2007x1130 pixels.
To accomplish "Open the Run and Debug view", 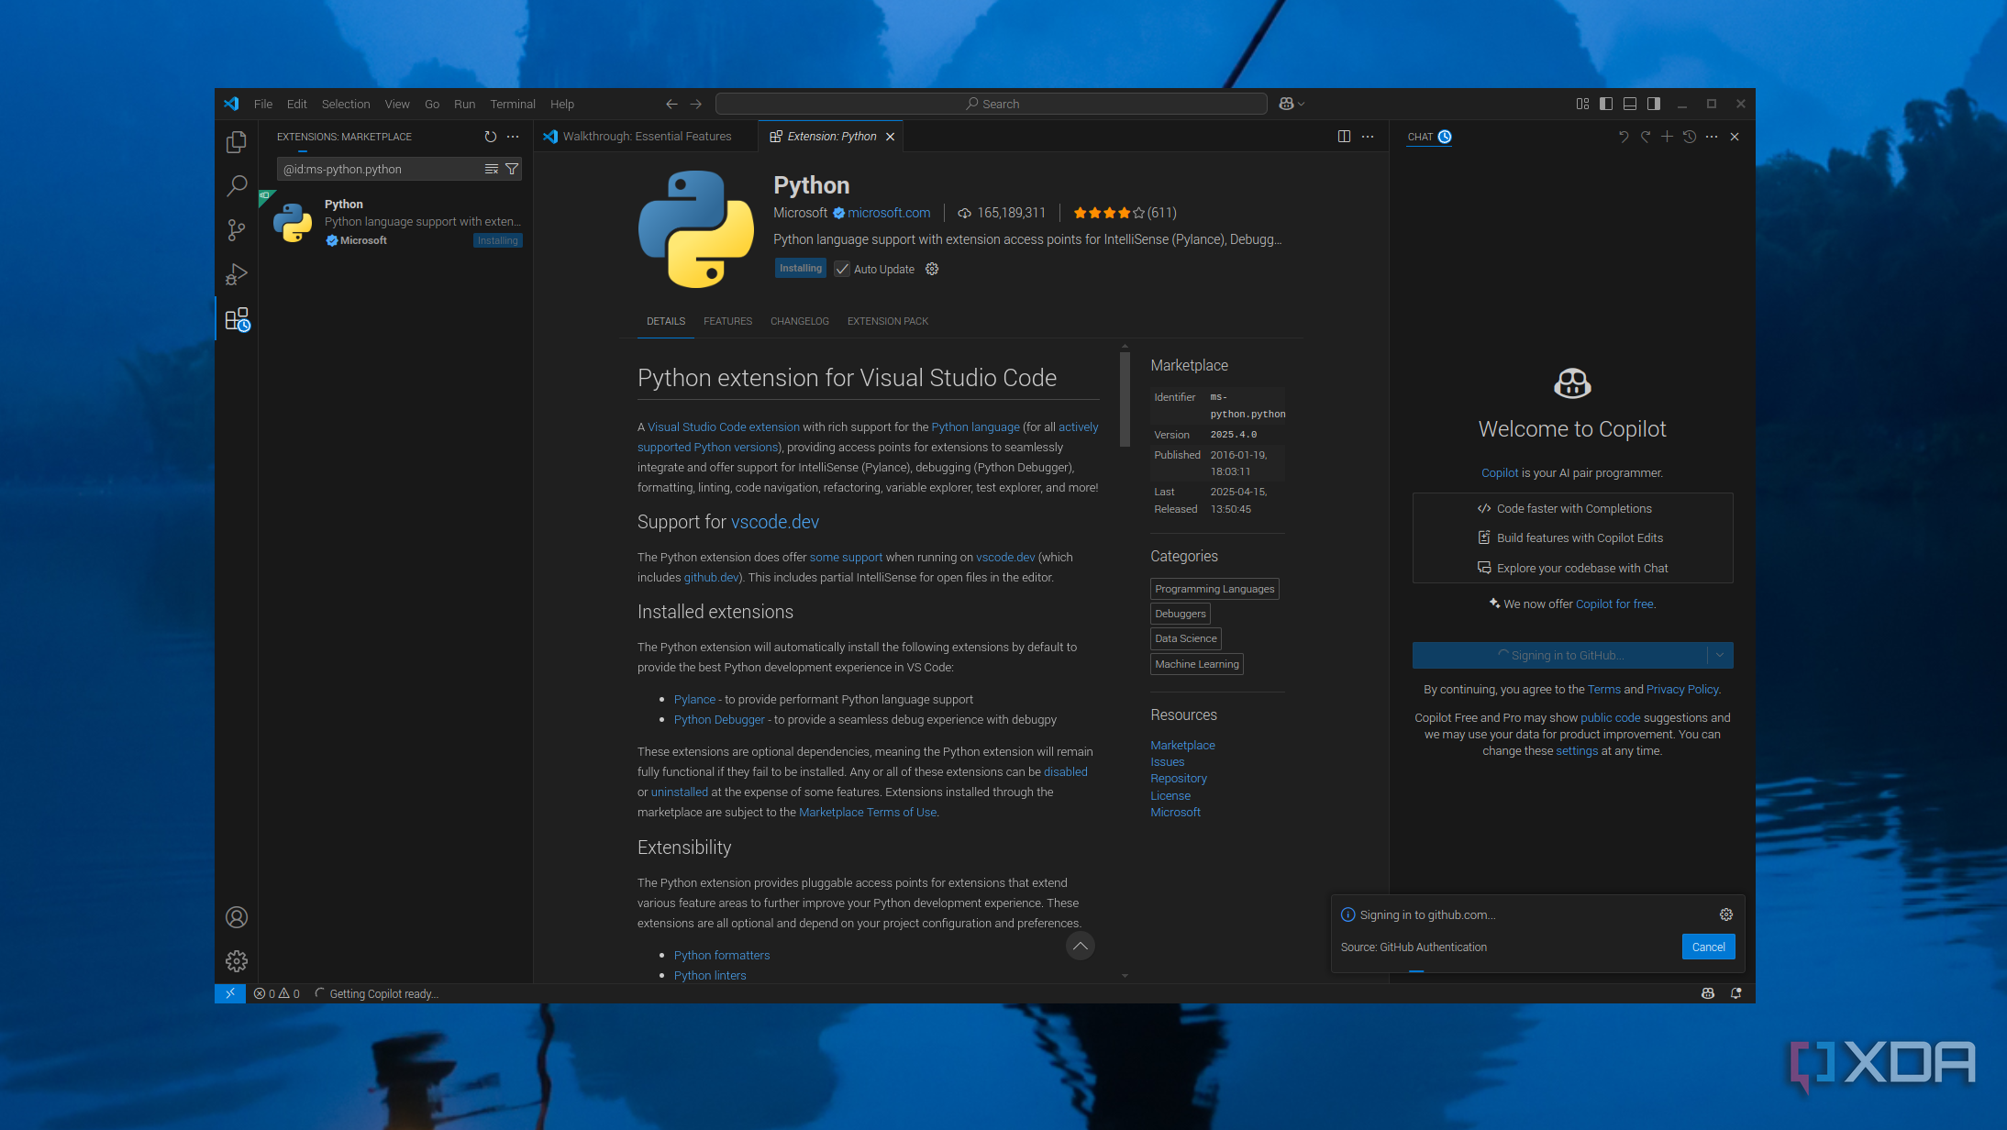I will (x=237, y=274).
